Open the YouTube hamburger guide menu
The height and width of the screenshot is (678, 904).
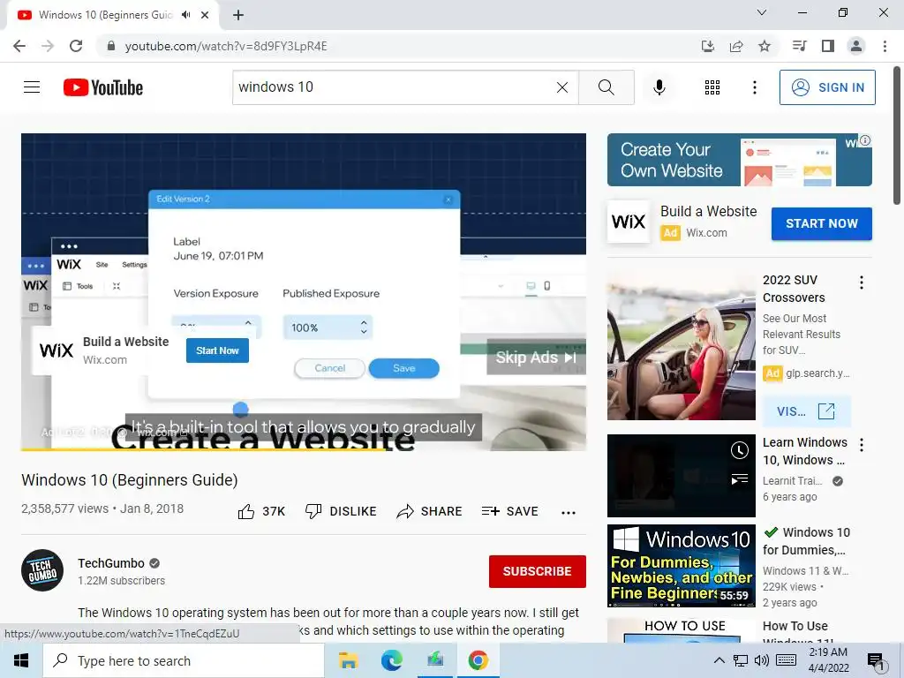click(x=32, y=87)
